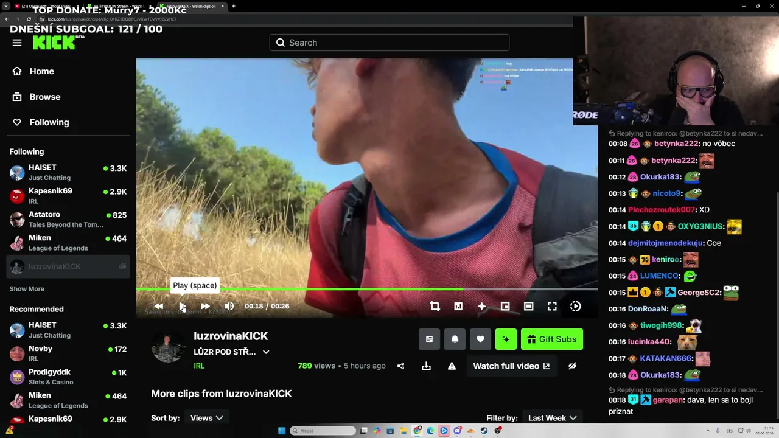The width and height of the screenshot is (779, 438).
Task: Open Miken channel under Following
Action: pyautogui.click(x=68, y=243)
